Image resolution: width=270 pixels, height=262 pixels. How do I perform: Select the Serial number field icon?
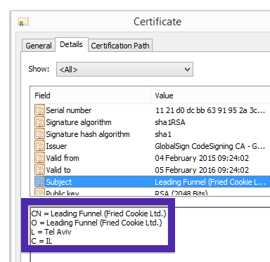[39, 110]
